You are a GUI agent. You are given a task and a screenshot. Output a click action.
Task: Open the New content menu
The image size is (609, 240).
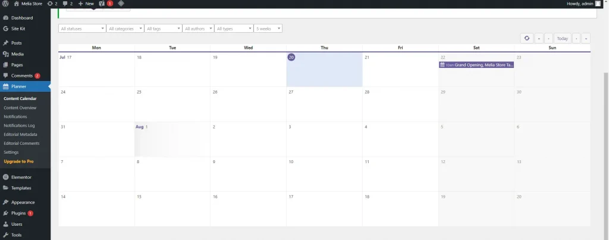click(x=86, y=4)
